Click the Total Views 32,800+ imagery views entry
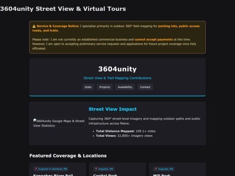The width and height of the screenshot is (235, 176). [x=124, y=136]
